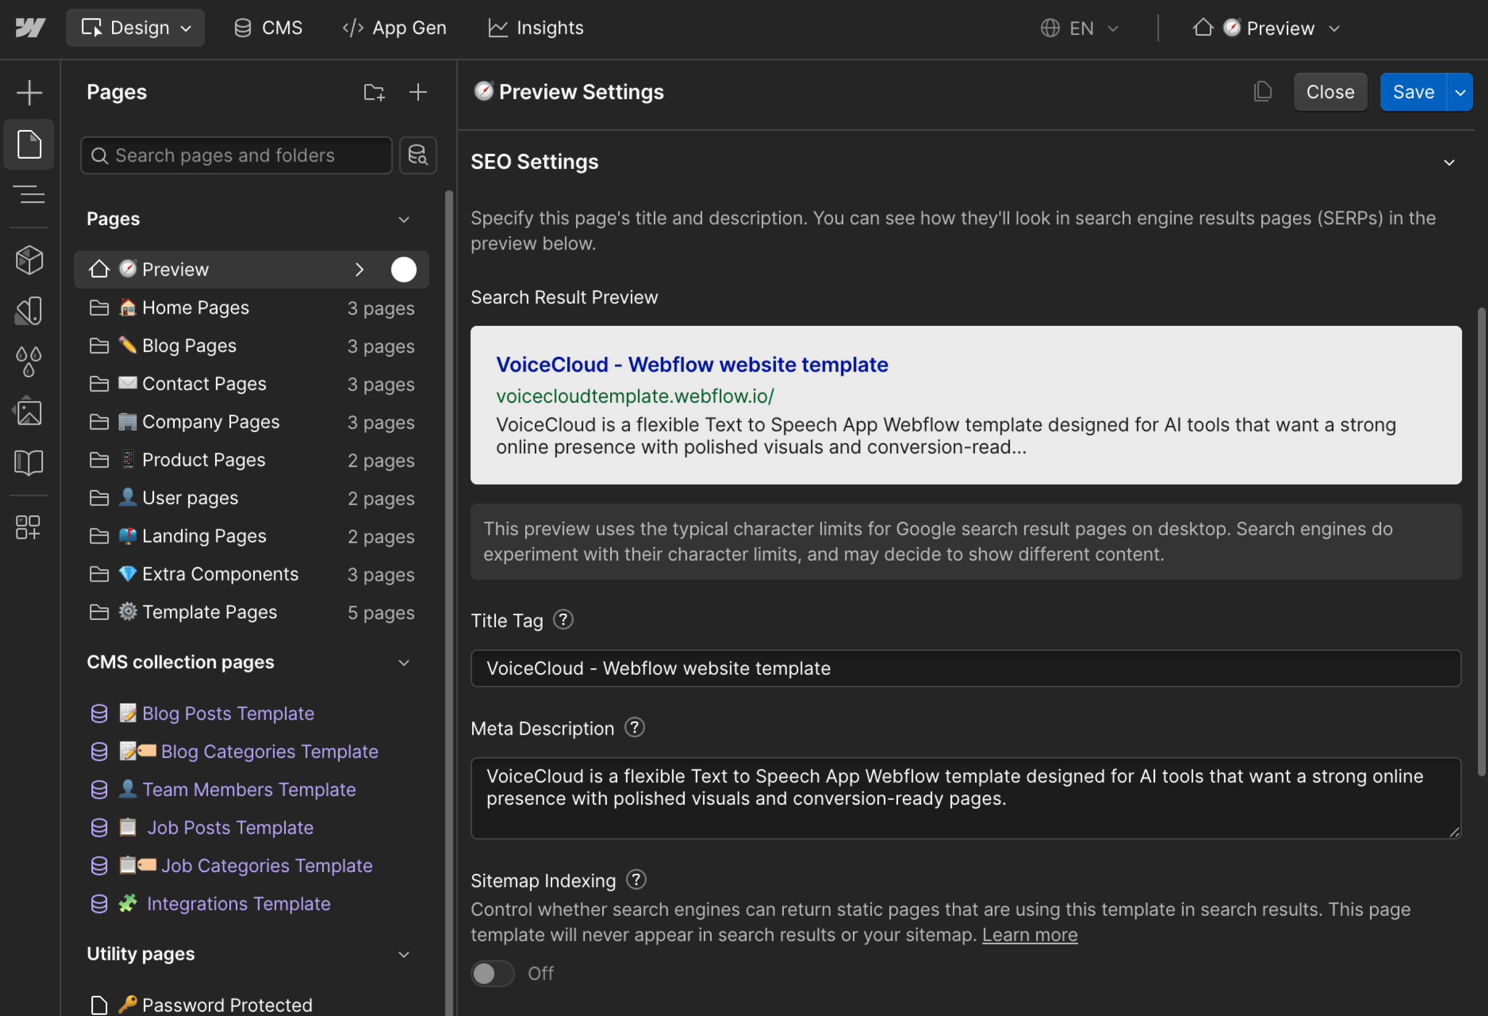Turn on Sitemap Indexing
Screen dimensions: 1488x1016
point(492,973)
